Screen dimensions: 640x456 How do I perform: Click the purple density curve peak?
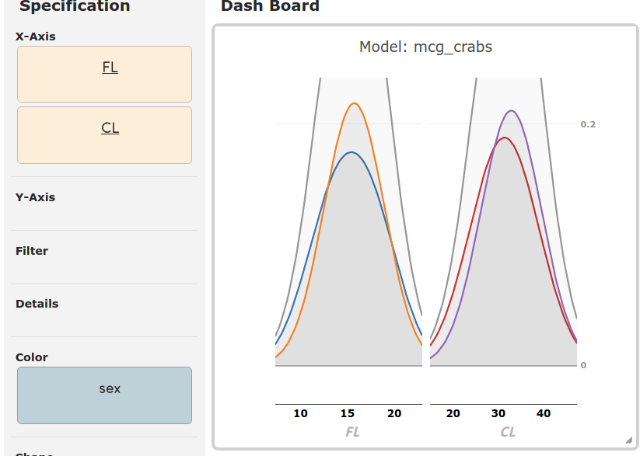(511, 110)
